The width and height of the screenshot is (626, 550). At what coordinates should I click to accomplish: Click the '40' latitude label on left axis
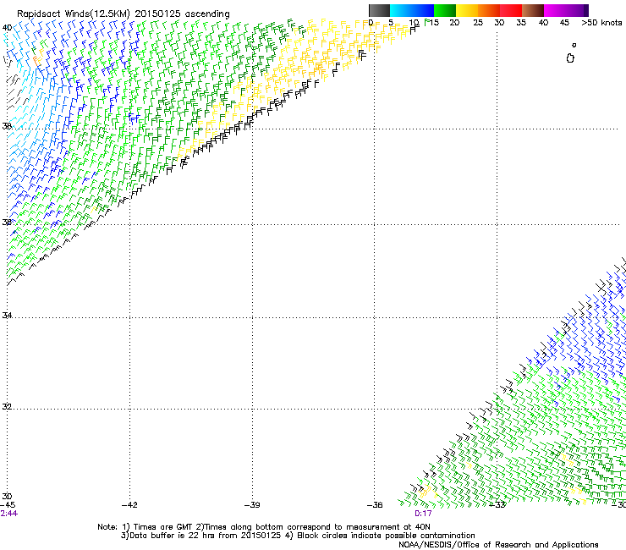[7, 28]
